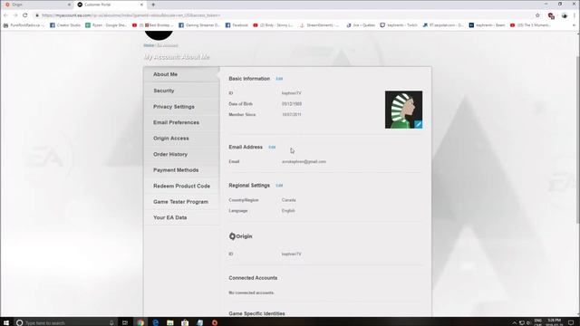Open PureRockRadio bookmark
Image resolution: width=580 pixels, height=326 pixels.
pyautogui.click(x=24, y=25)
